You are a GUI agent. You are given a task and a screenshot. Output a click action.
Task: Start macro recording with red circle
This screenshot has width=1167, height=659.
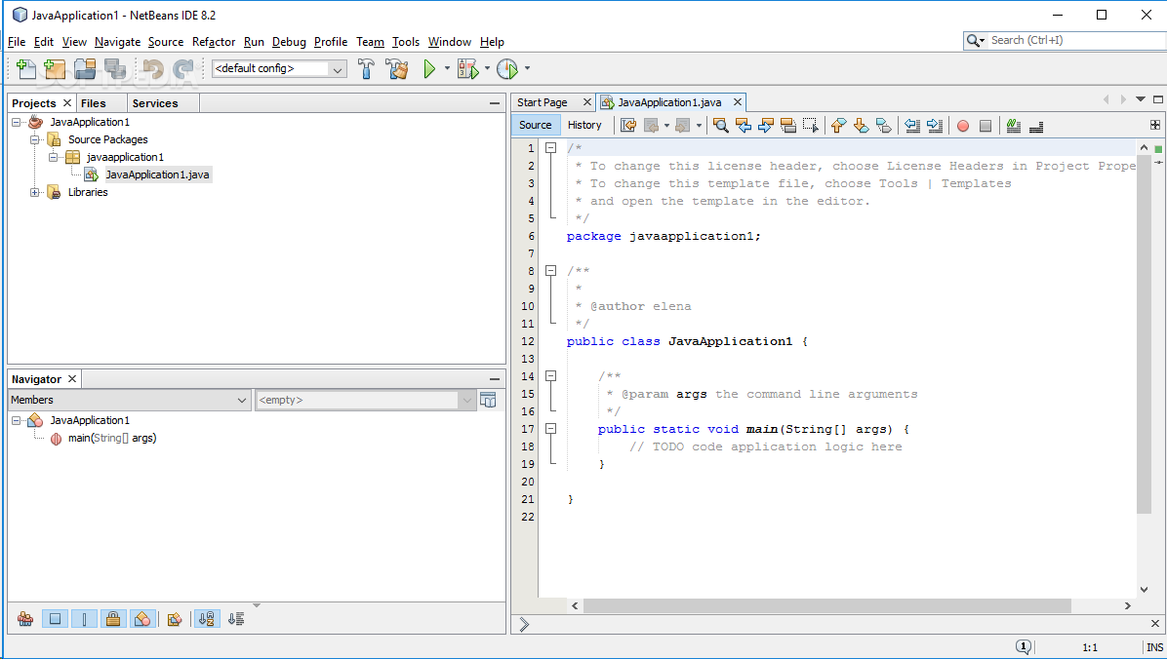point(963,126)
